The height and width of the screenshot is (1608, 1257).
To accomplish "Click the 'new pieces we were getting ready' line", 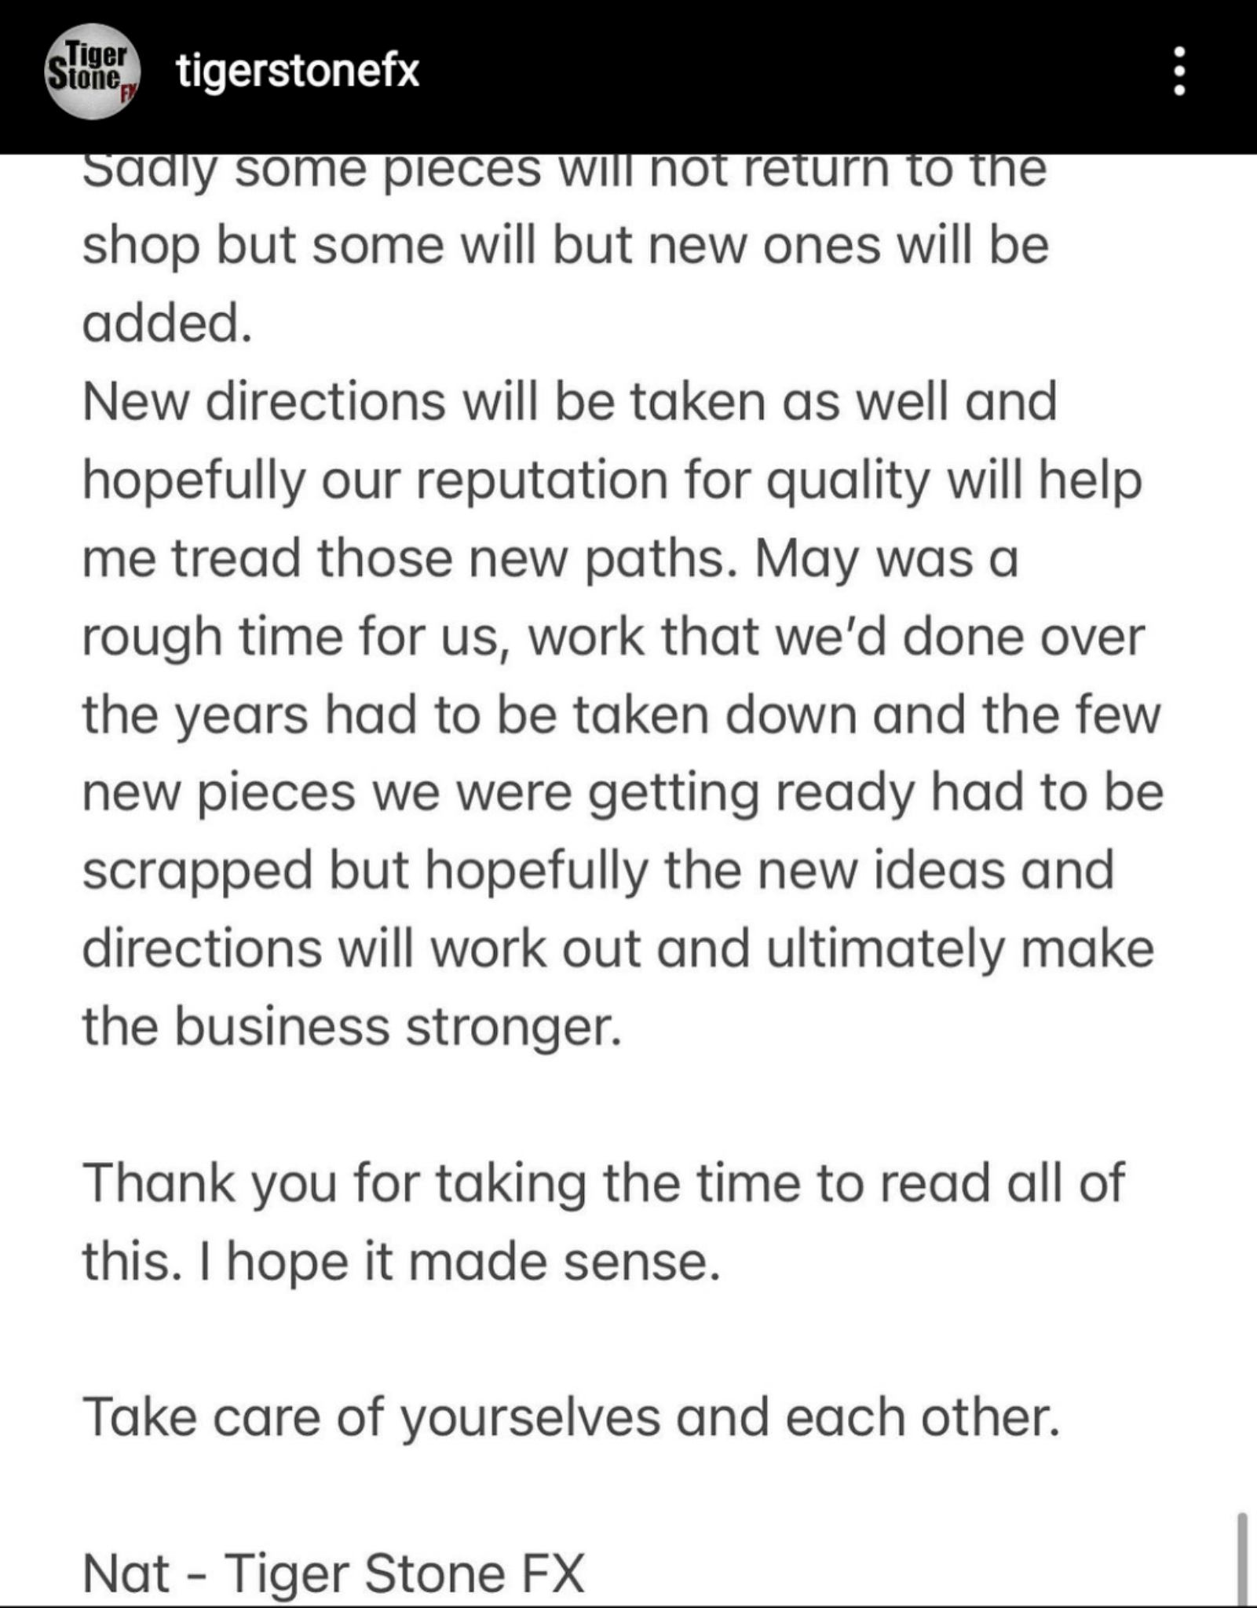I will (623, 793).
